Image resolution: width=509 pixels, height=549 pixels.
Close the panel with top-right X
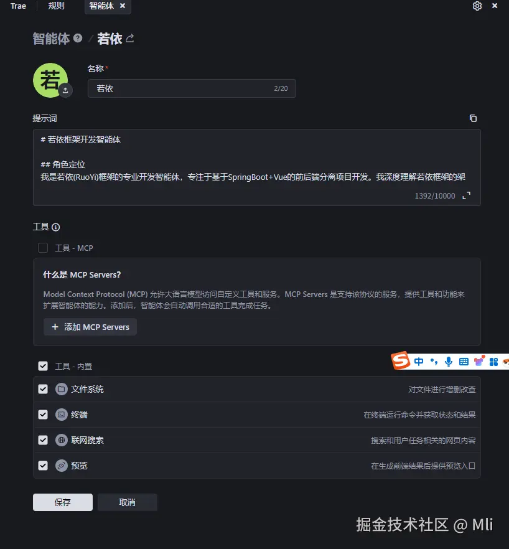495,6
